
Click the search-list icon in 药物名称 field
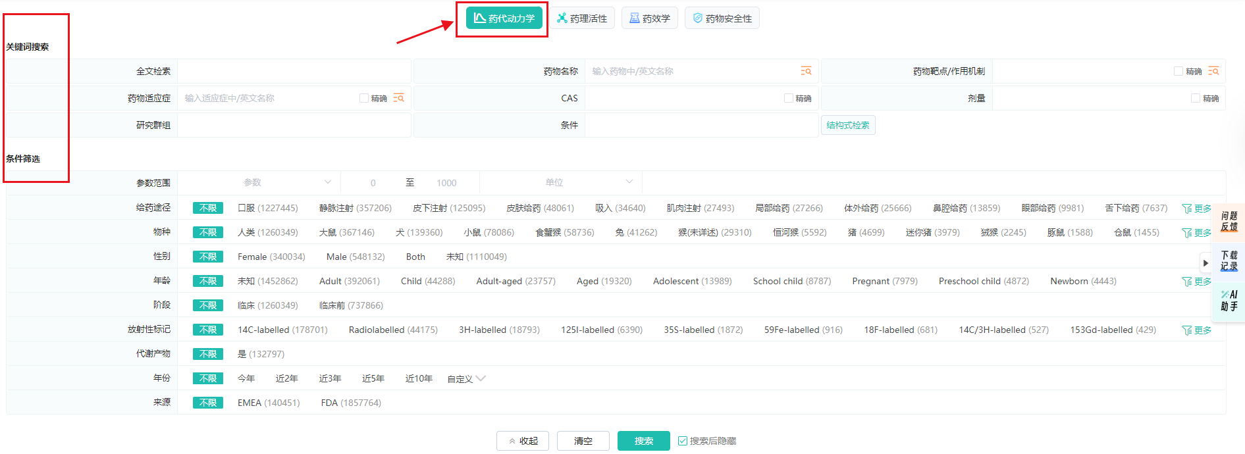[x=806, y=71]
